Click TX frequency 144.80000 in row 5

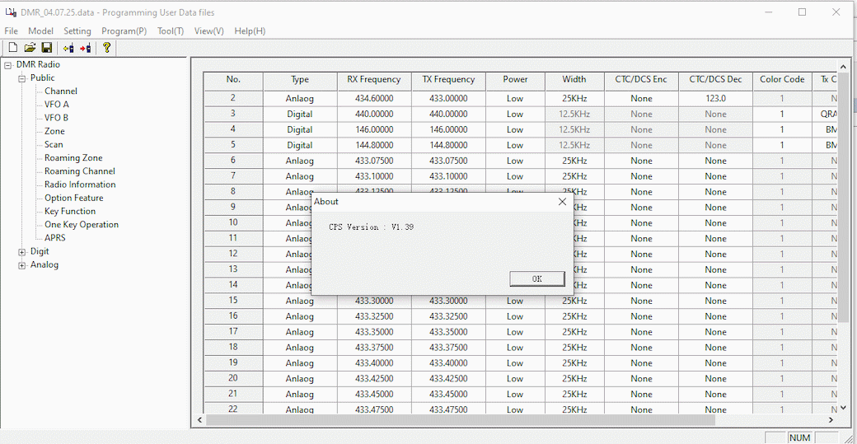[449, 145]
